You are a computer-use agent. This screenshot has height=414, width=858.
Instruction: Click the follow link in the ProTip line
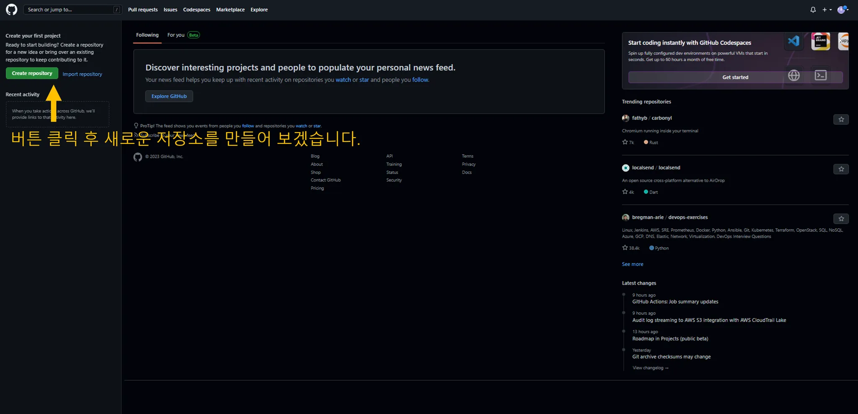(x=248, y=126)
